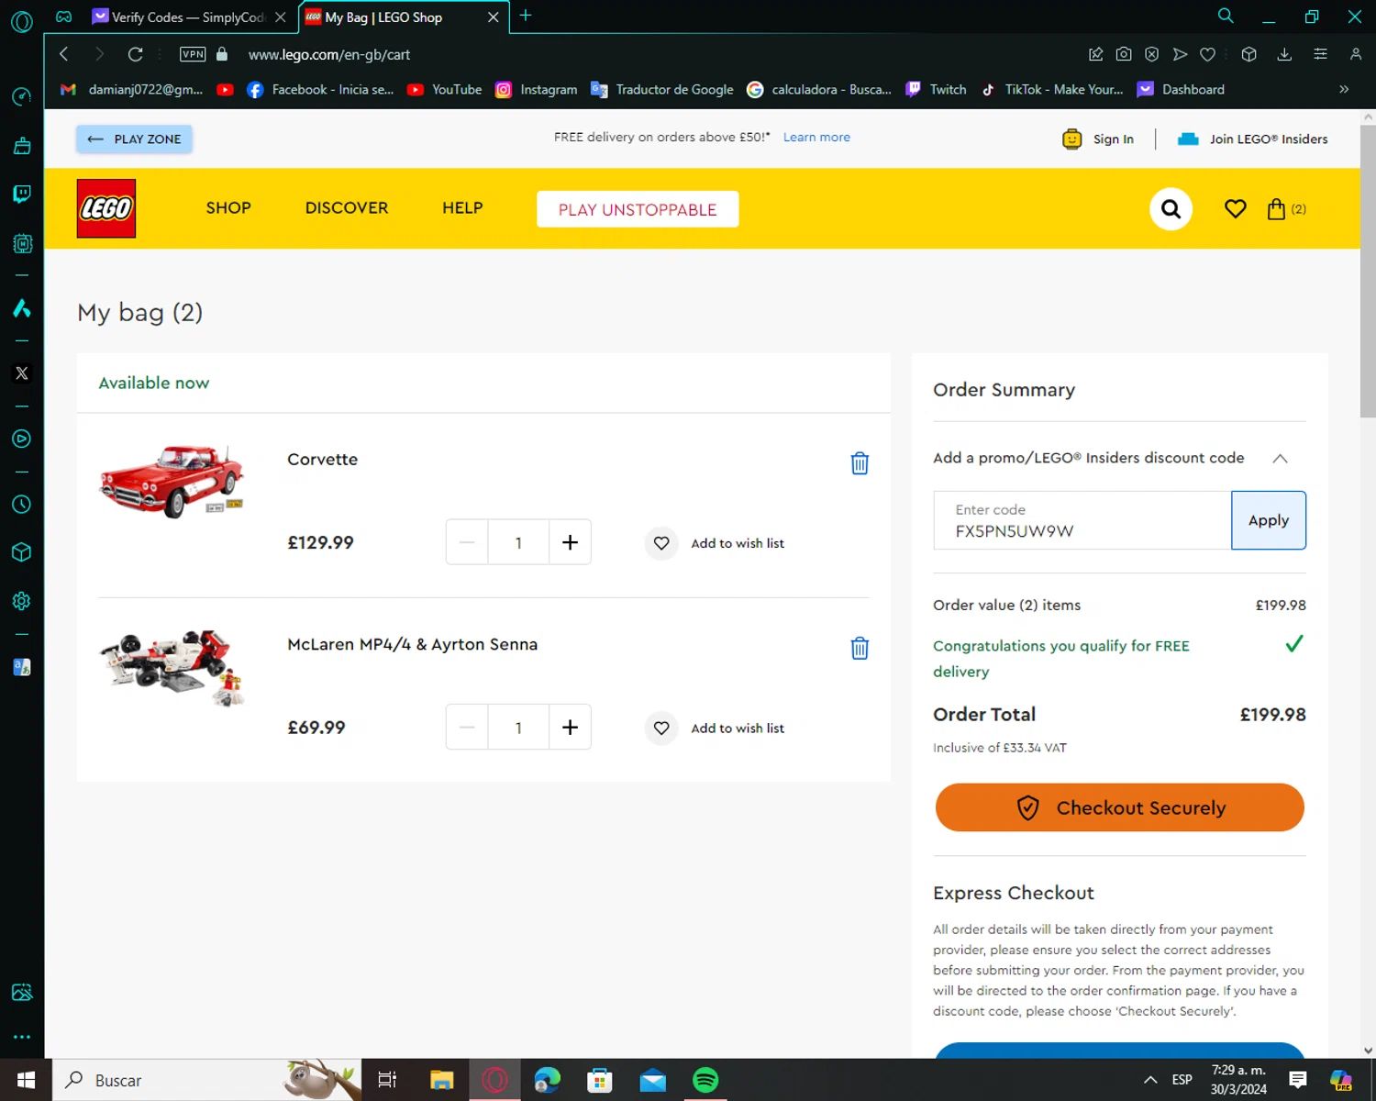Search tabs with magnifier icon
The width and height of the screenshot is (1376, 1101).
pos(1226,16)
